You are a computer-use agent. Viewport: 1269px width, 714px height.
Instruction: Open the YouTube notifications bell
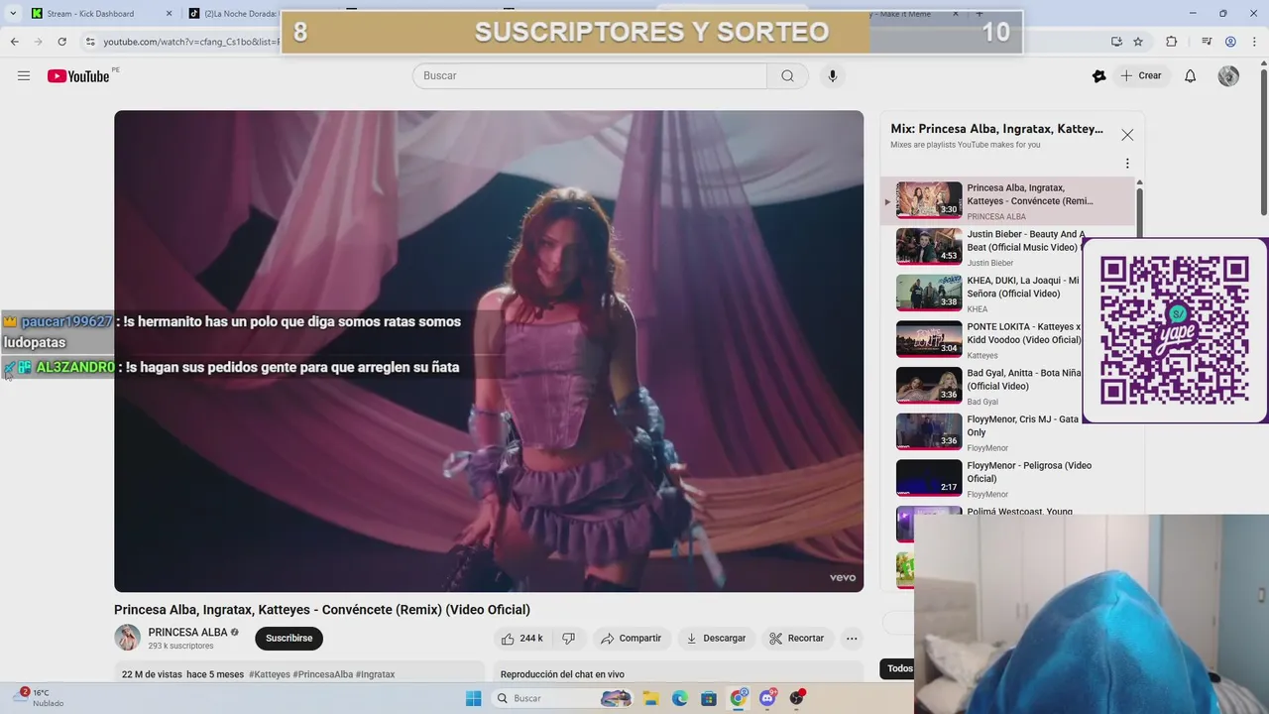coord(1191,75)
